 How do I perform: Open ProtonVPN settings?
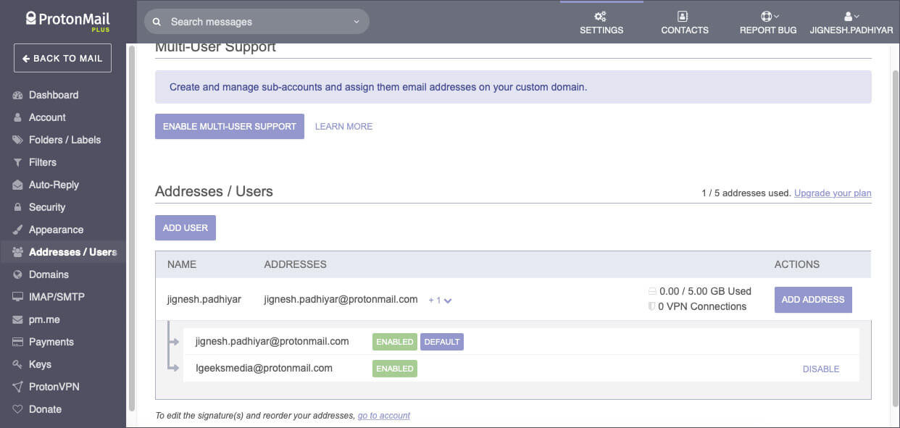pyautogui.click(x=54, y=387)
